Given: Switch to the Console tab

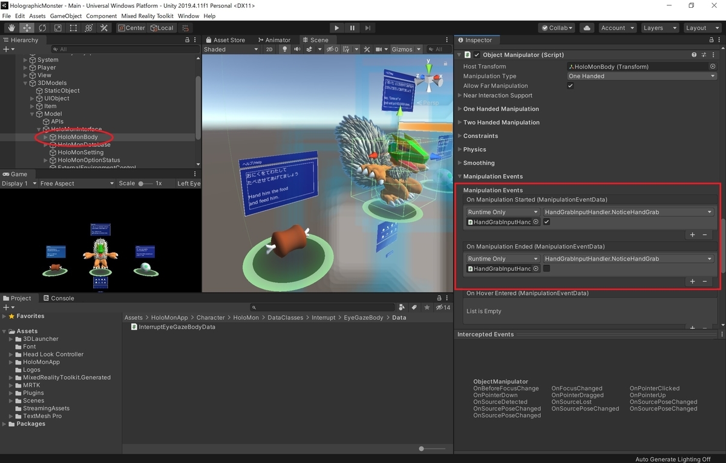Looking at the screenshot, I should (x=58, y=298).
